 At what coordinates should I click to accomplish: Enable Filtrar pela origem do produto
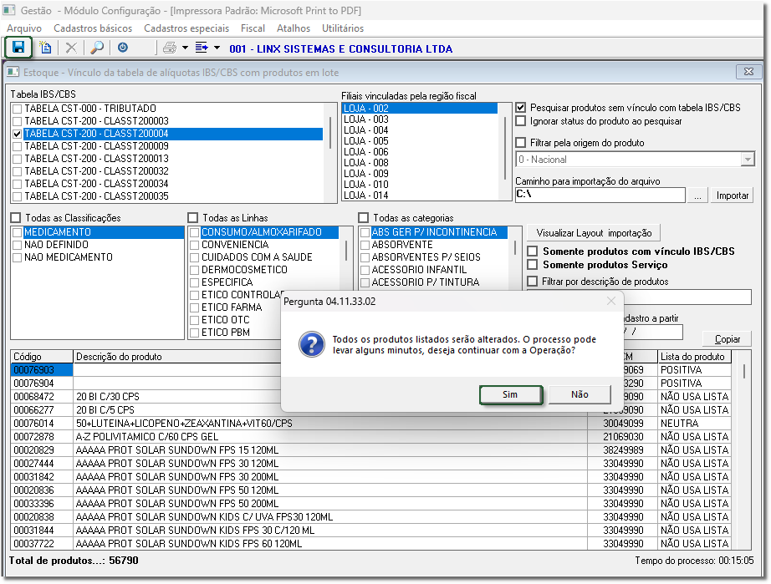coord(521,143)
